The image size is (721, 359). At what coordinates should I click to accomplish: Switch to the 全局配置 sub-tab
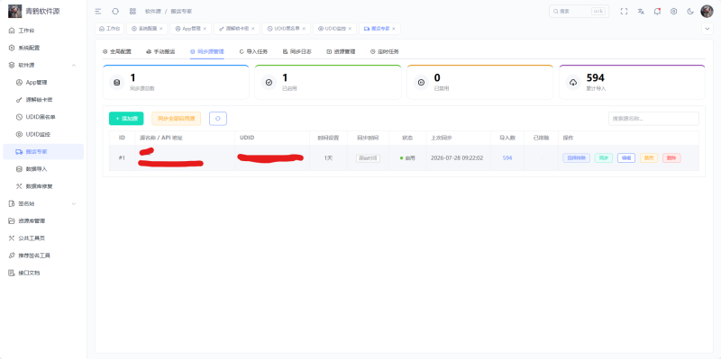117,52
